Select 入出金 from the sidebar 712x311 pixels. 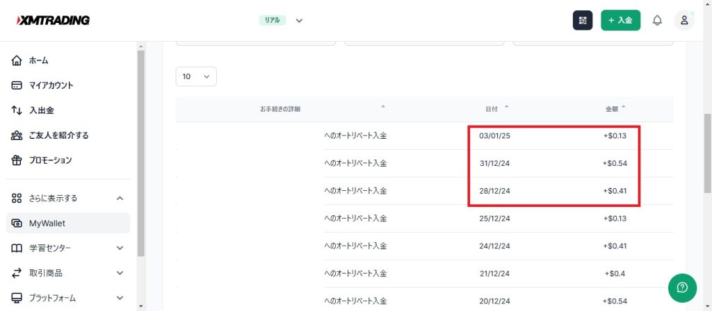point(41,110)
